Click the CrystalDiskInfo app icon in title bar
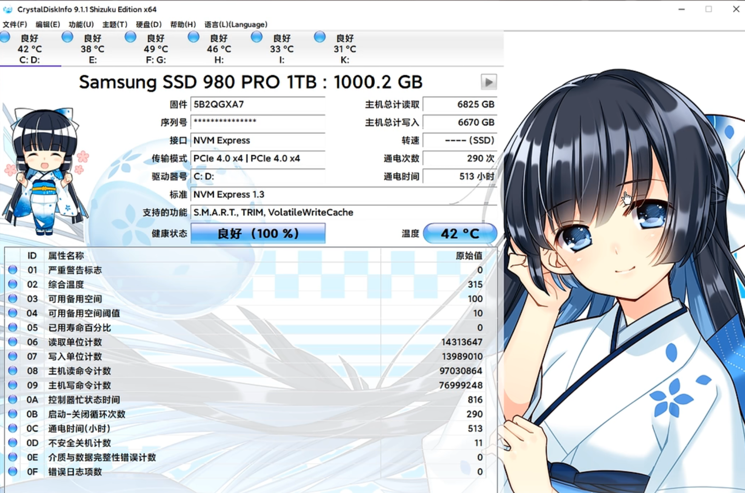Screen dimensions: 745x493 (x=8, y=9)
